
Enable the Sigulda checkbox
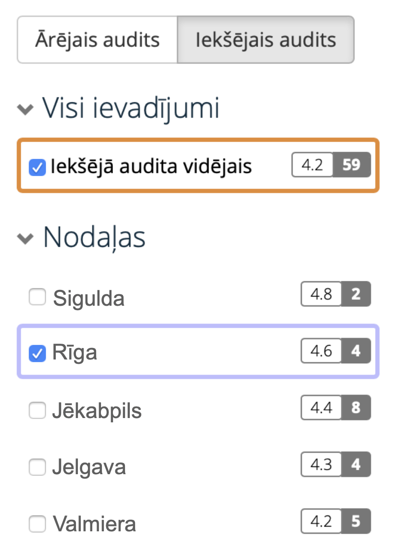[37, 298]
